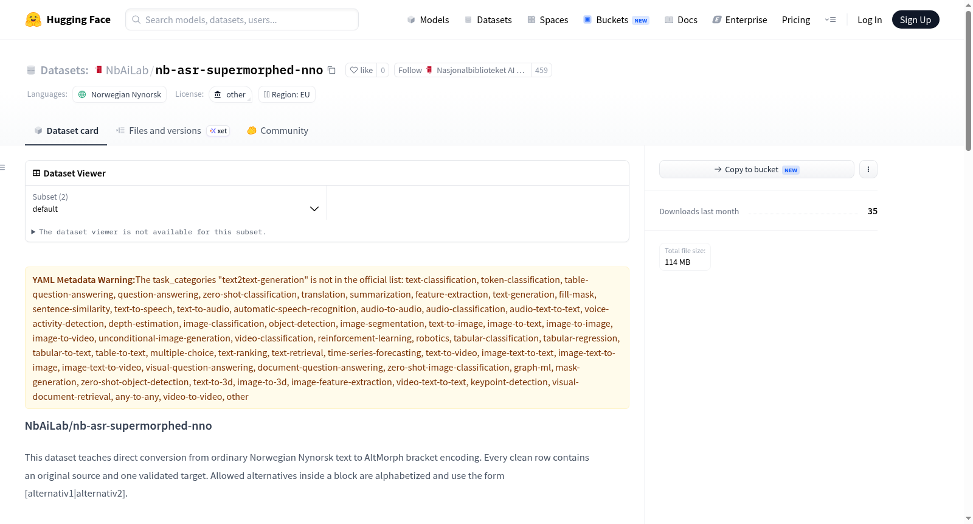The height and width of the screenshot is (524, 973).
Task: Open the Datasets page
Action: (488, 19)
